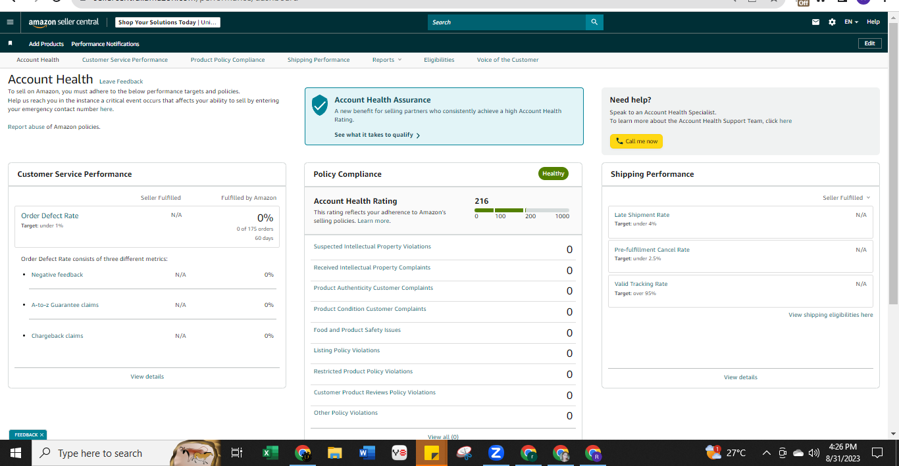Open Food and Product Safety Issues
The height and width of the screenshot is (466, 899).
[x=357, y=330]
